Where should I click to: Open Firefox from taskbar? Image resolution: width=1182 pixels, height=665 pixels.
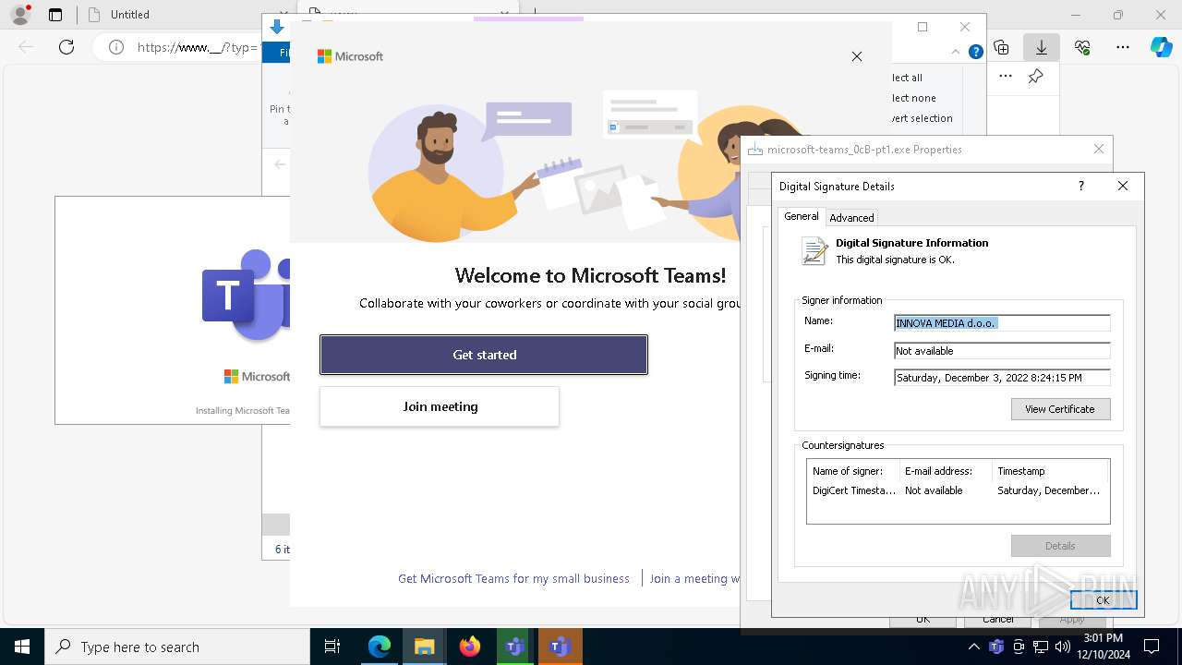[469, 647]
